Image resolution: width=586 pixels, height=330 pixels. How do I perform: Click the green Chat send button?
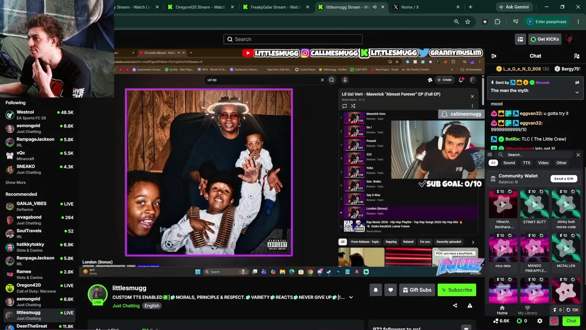[x=571, y=321]
